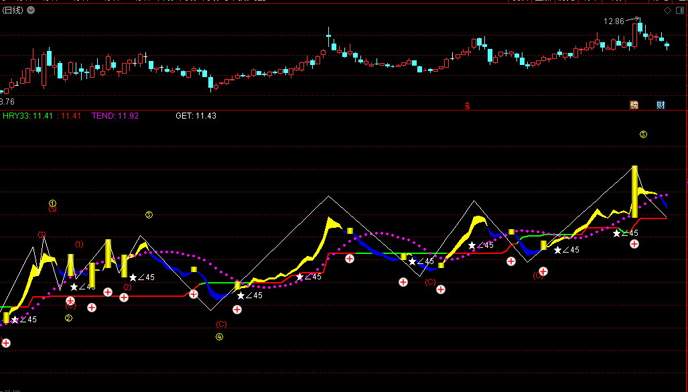Click the first white star ∠45 marker

pos(15,320)
